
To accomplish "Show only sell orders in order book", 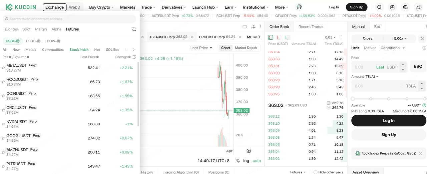I will pos(279,37).
